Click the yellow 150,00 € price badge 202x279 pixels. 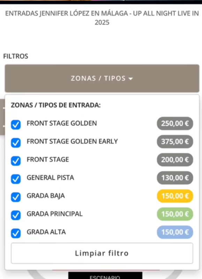[175, 196]
